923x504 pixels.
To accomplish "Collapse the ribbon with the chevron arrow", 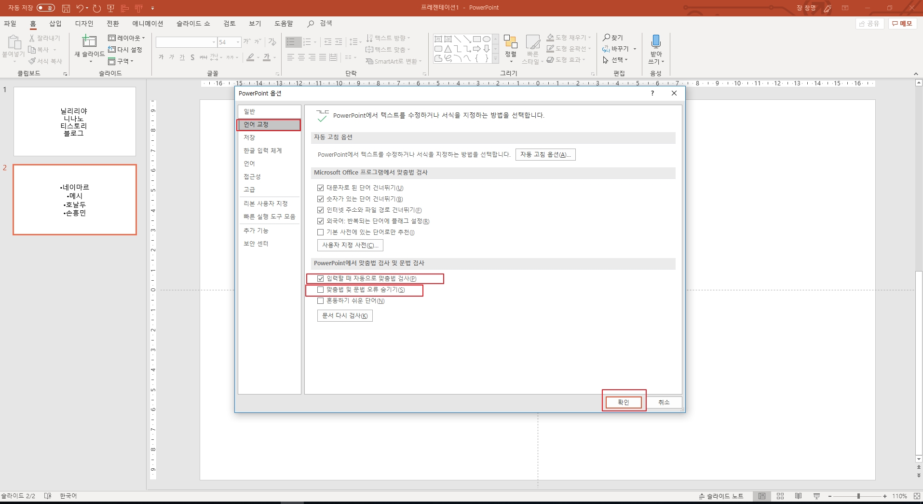I will [916, 74].
